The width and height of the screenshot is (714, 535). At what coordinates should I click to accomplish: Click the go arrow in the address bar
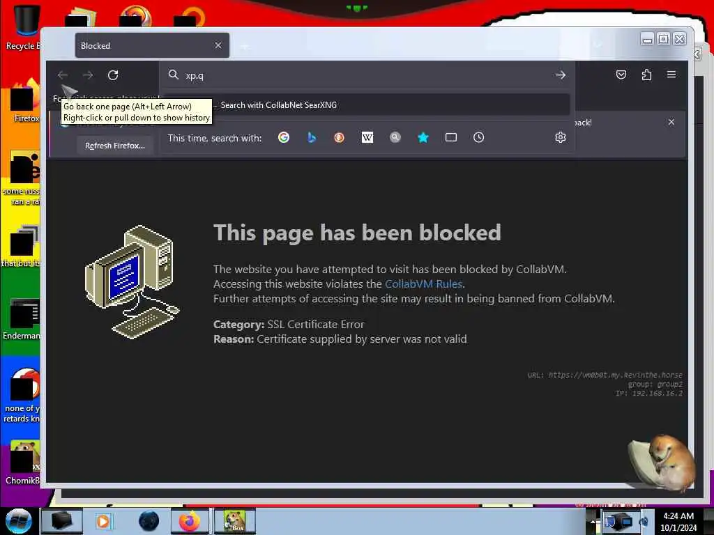pos(561,75)
